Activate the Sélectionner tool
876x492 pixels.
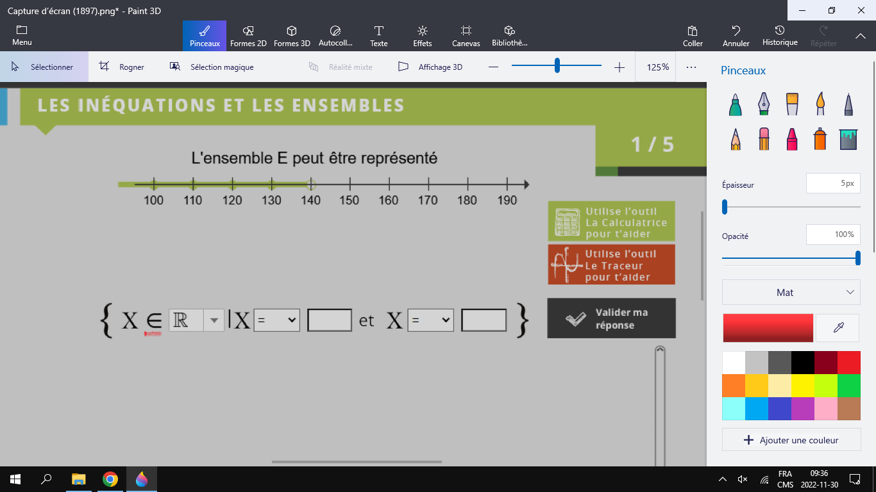click(43, 67)
